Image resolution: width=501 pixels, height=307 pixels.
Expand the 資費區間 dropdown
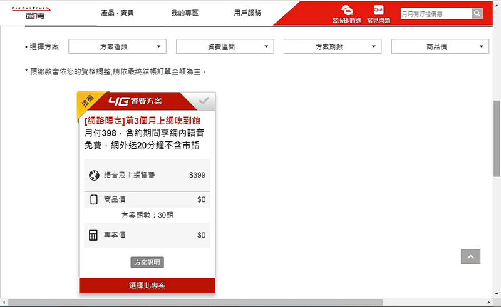(x=225, y=46)
